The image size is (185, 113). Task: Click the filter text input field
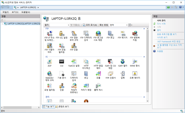pyautogui.click(x=59, y=25)
